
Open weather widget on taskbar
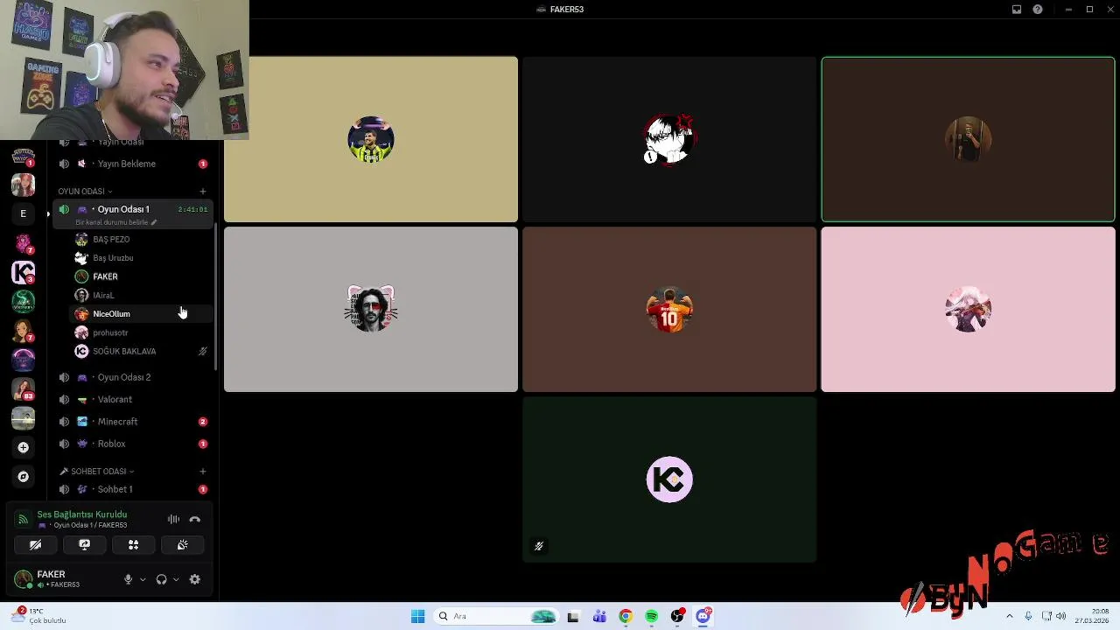click(40, 616)
